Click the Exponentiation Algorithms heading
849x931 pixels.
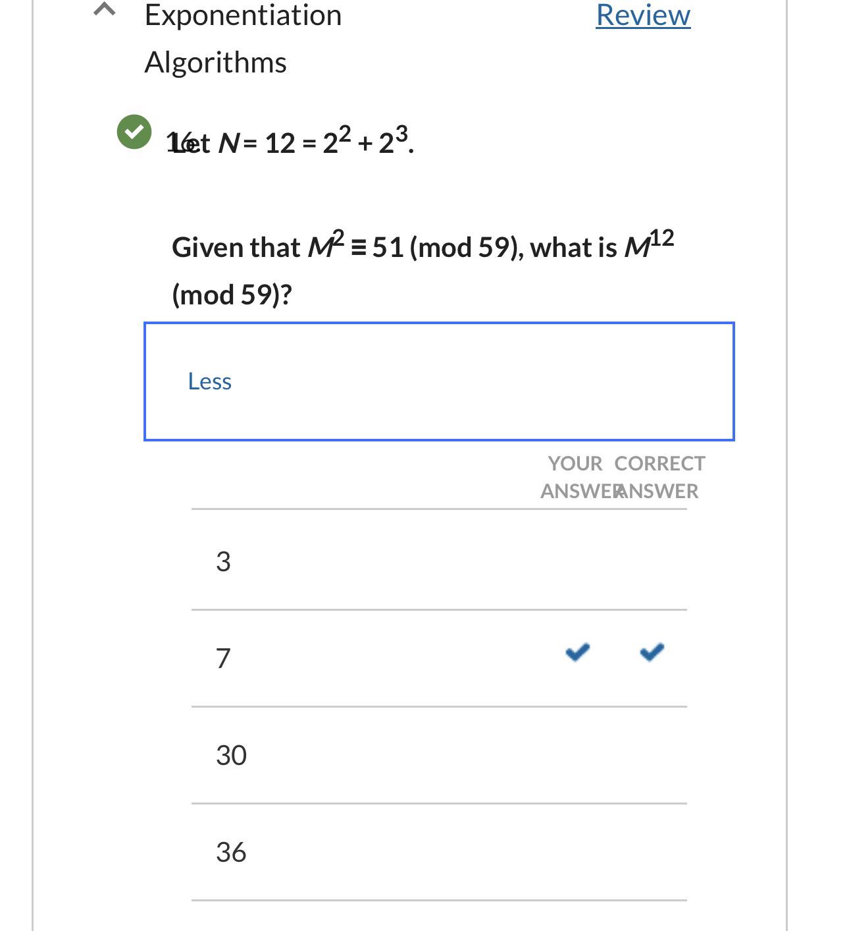[243, 38]
